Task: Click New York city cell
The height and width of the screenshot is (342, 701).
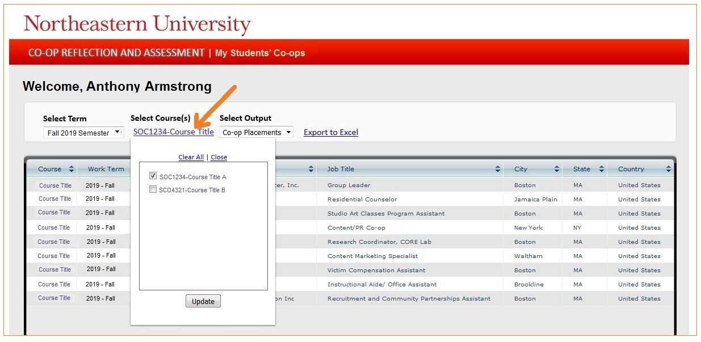Action: pos(528,228)
